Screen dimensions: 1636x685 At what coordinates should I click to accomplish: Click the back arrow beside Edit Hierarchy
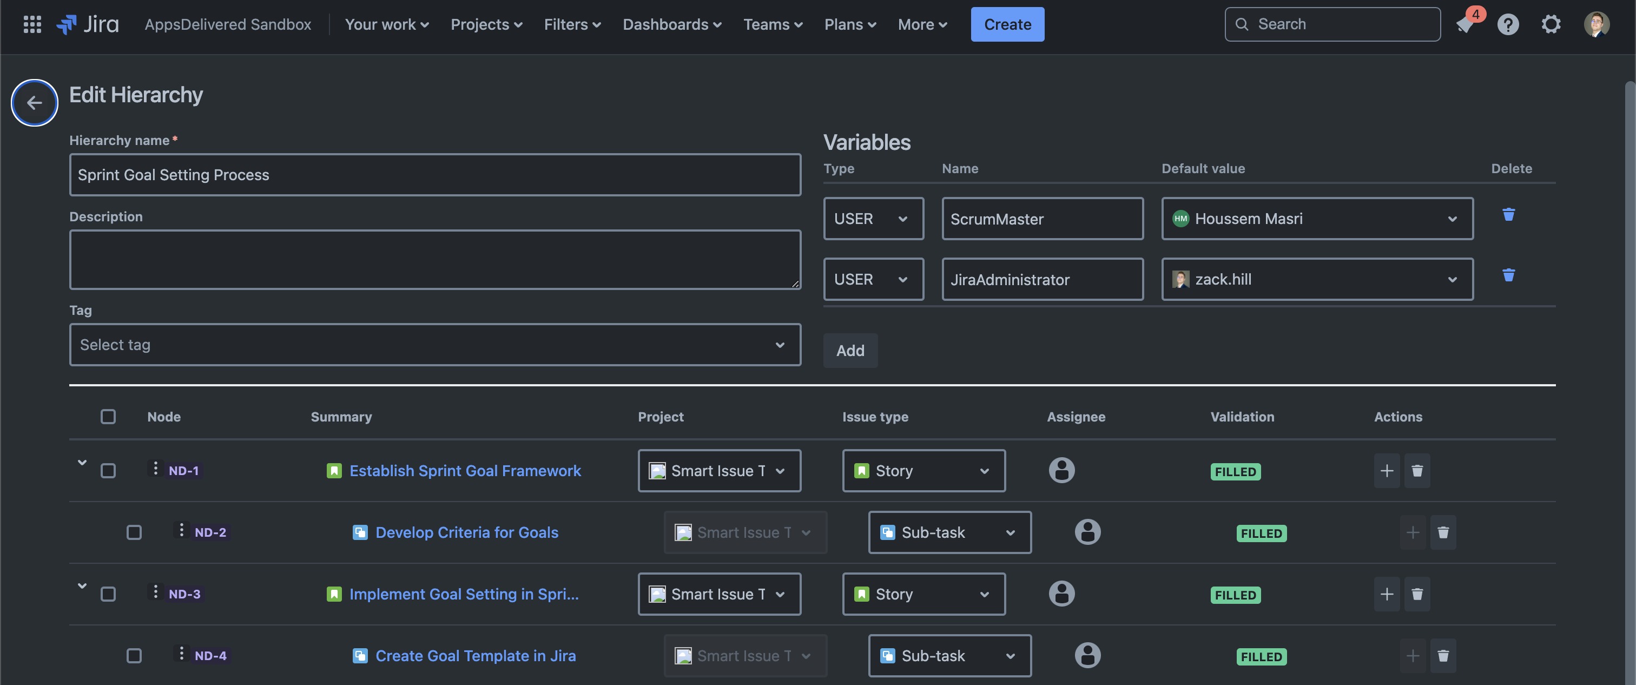pos(34,102)
